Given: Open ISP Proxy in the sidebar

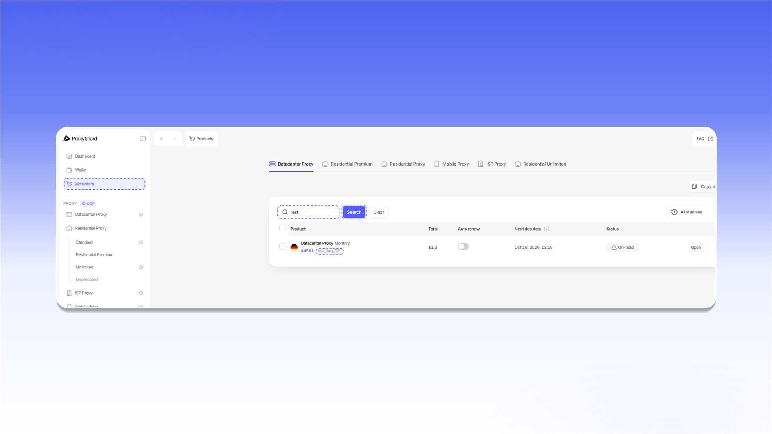Looking at the screenshot, I should [84, 293].
